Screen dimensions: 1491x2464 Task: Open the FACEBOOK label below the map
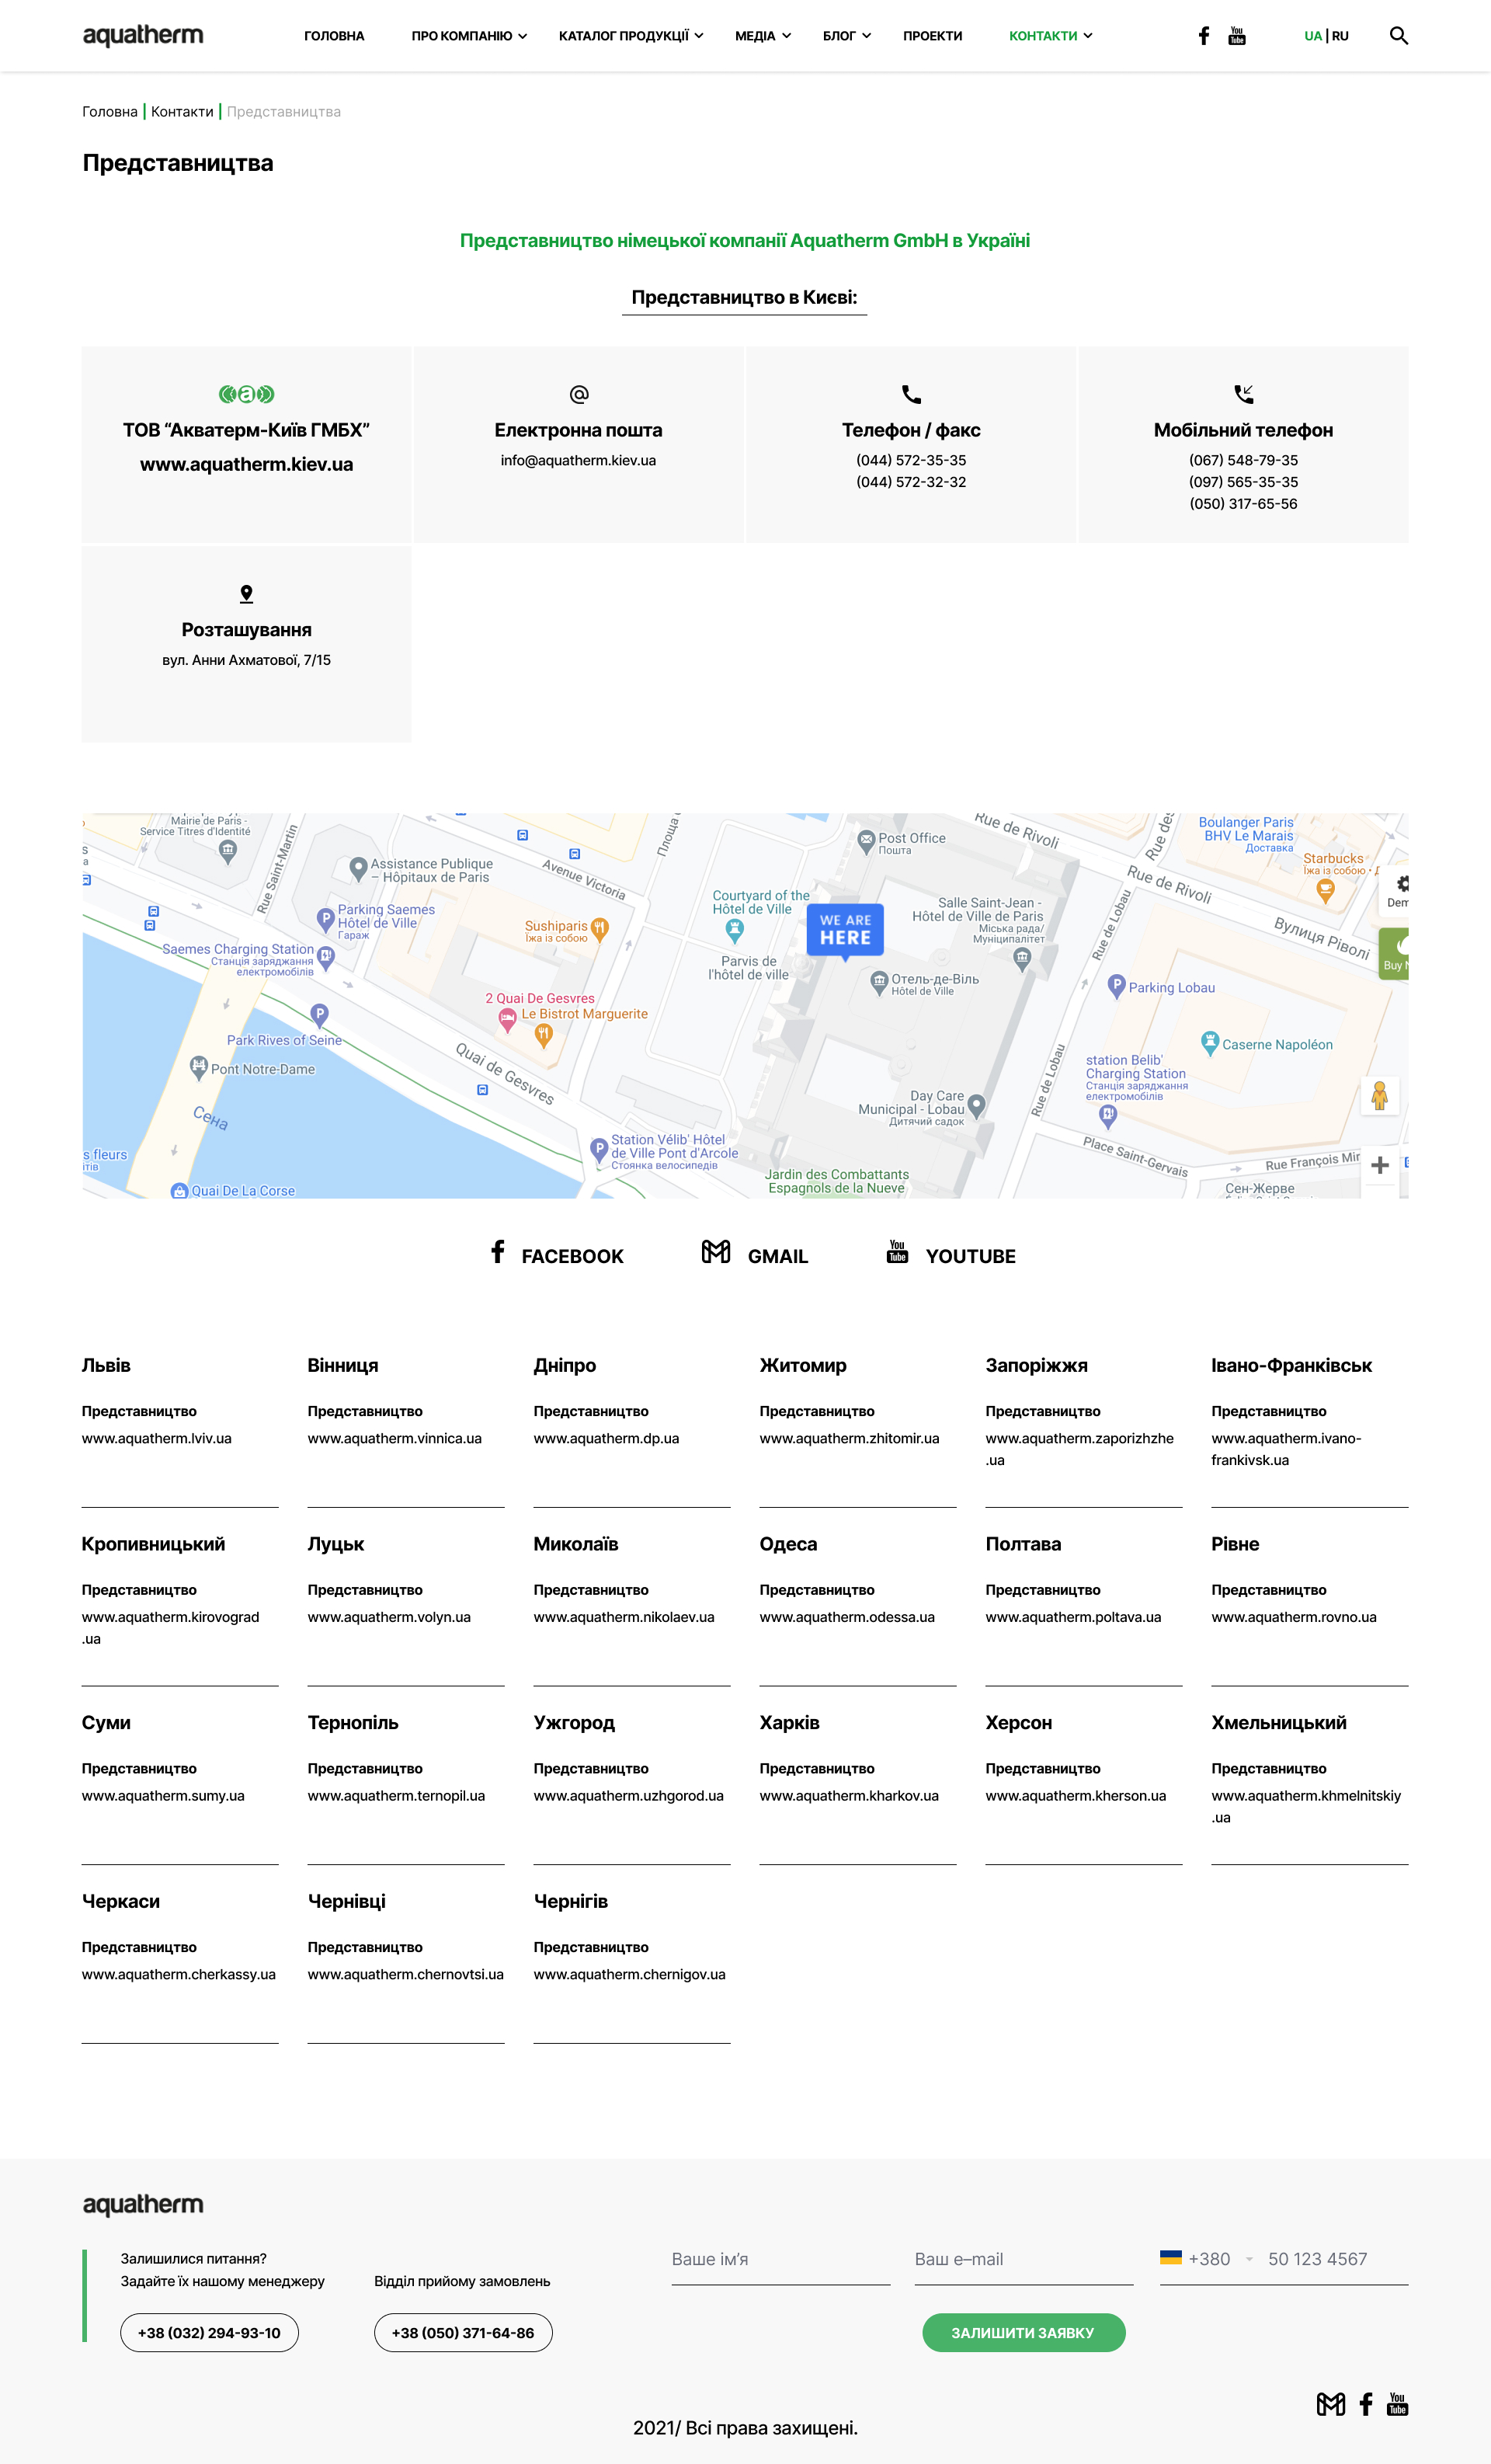tap(573, 1257)
